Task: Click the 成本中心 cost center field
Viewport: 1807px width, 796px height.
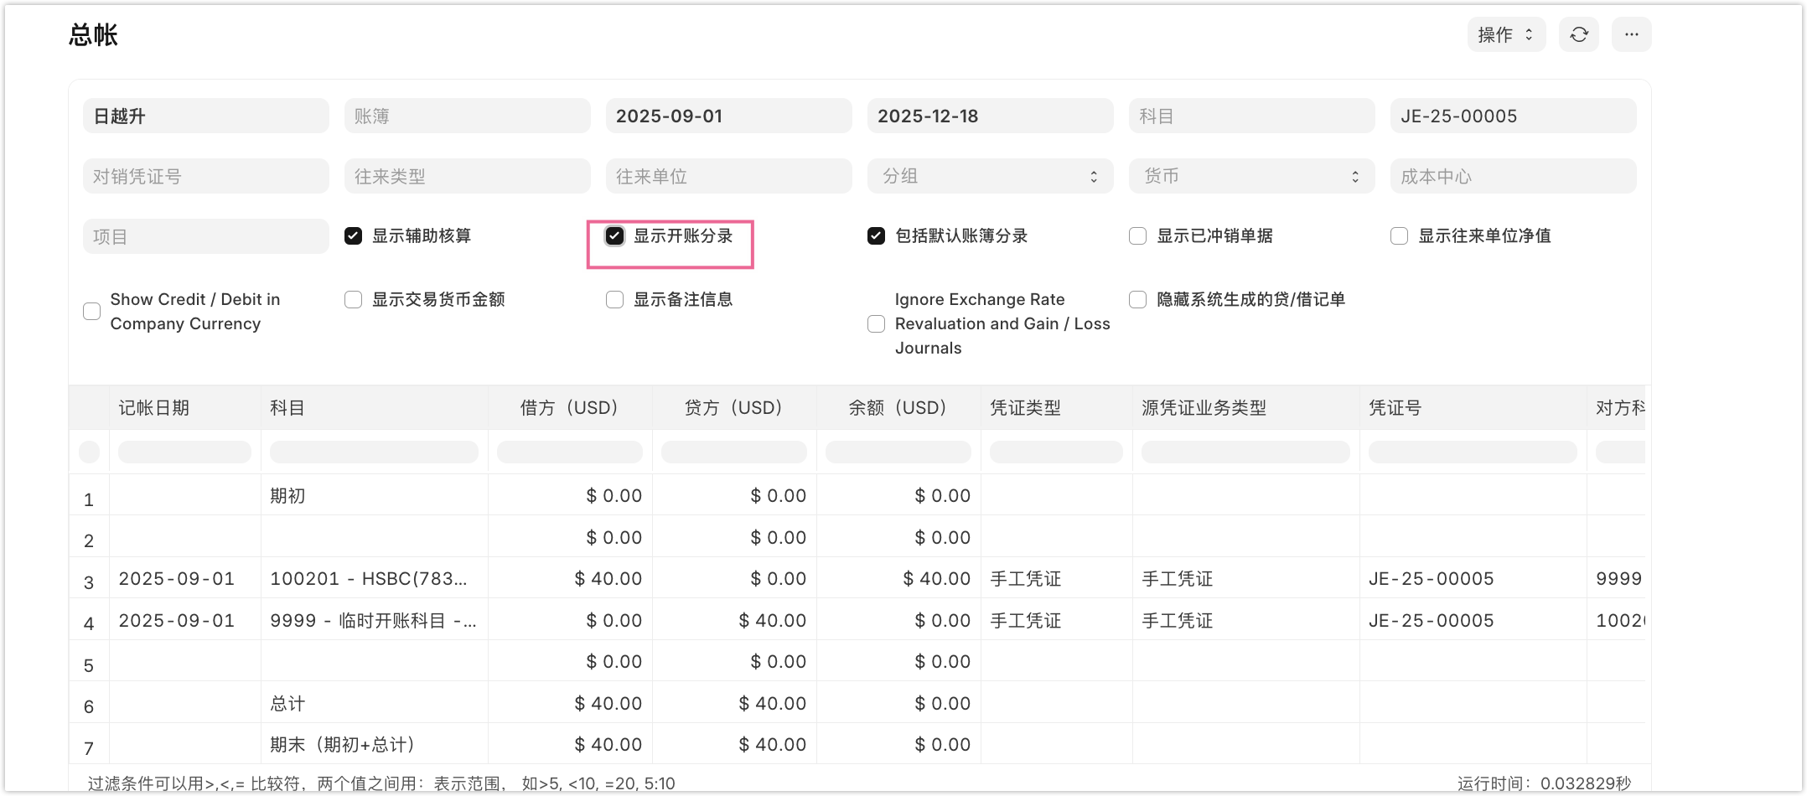Action: point(1513,176)
